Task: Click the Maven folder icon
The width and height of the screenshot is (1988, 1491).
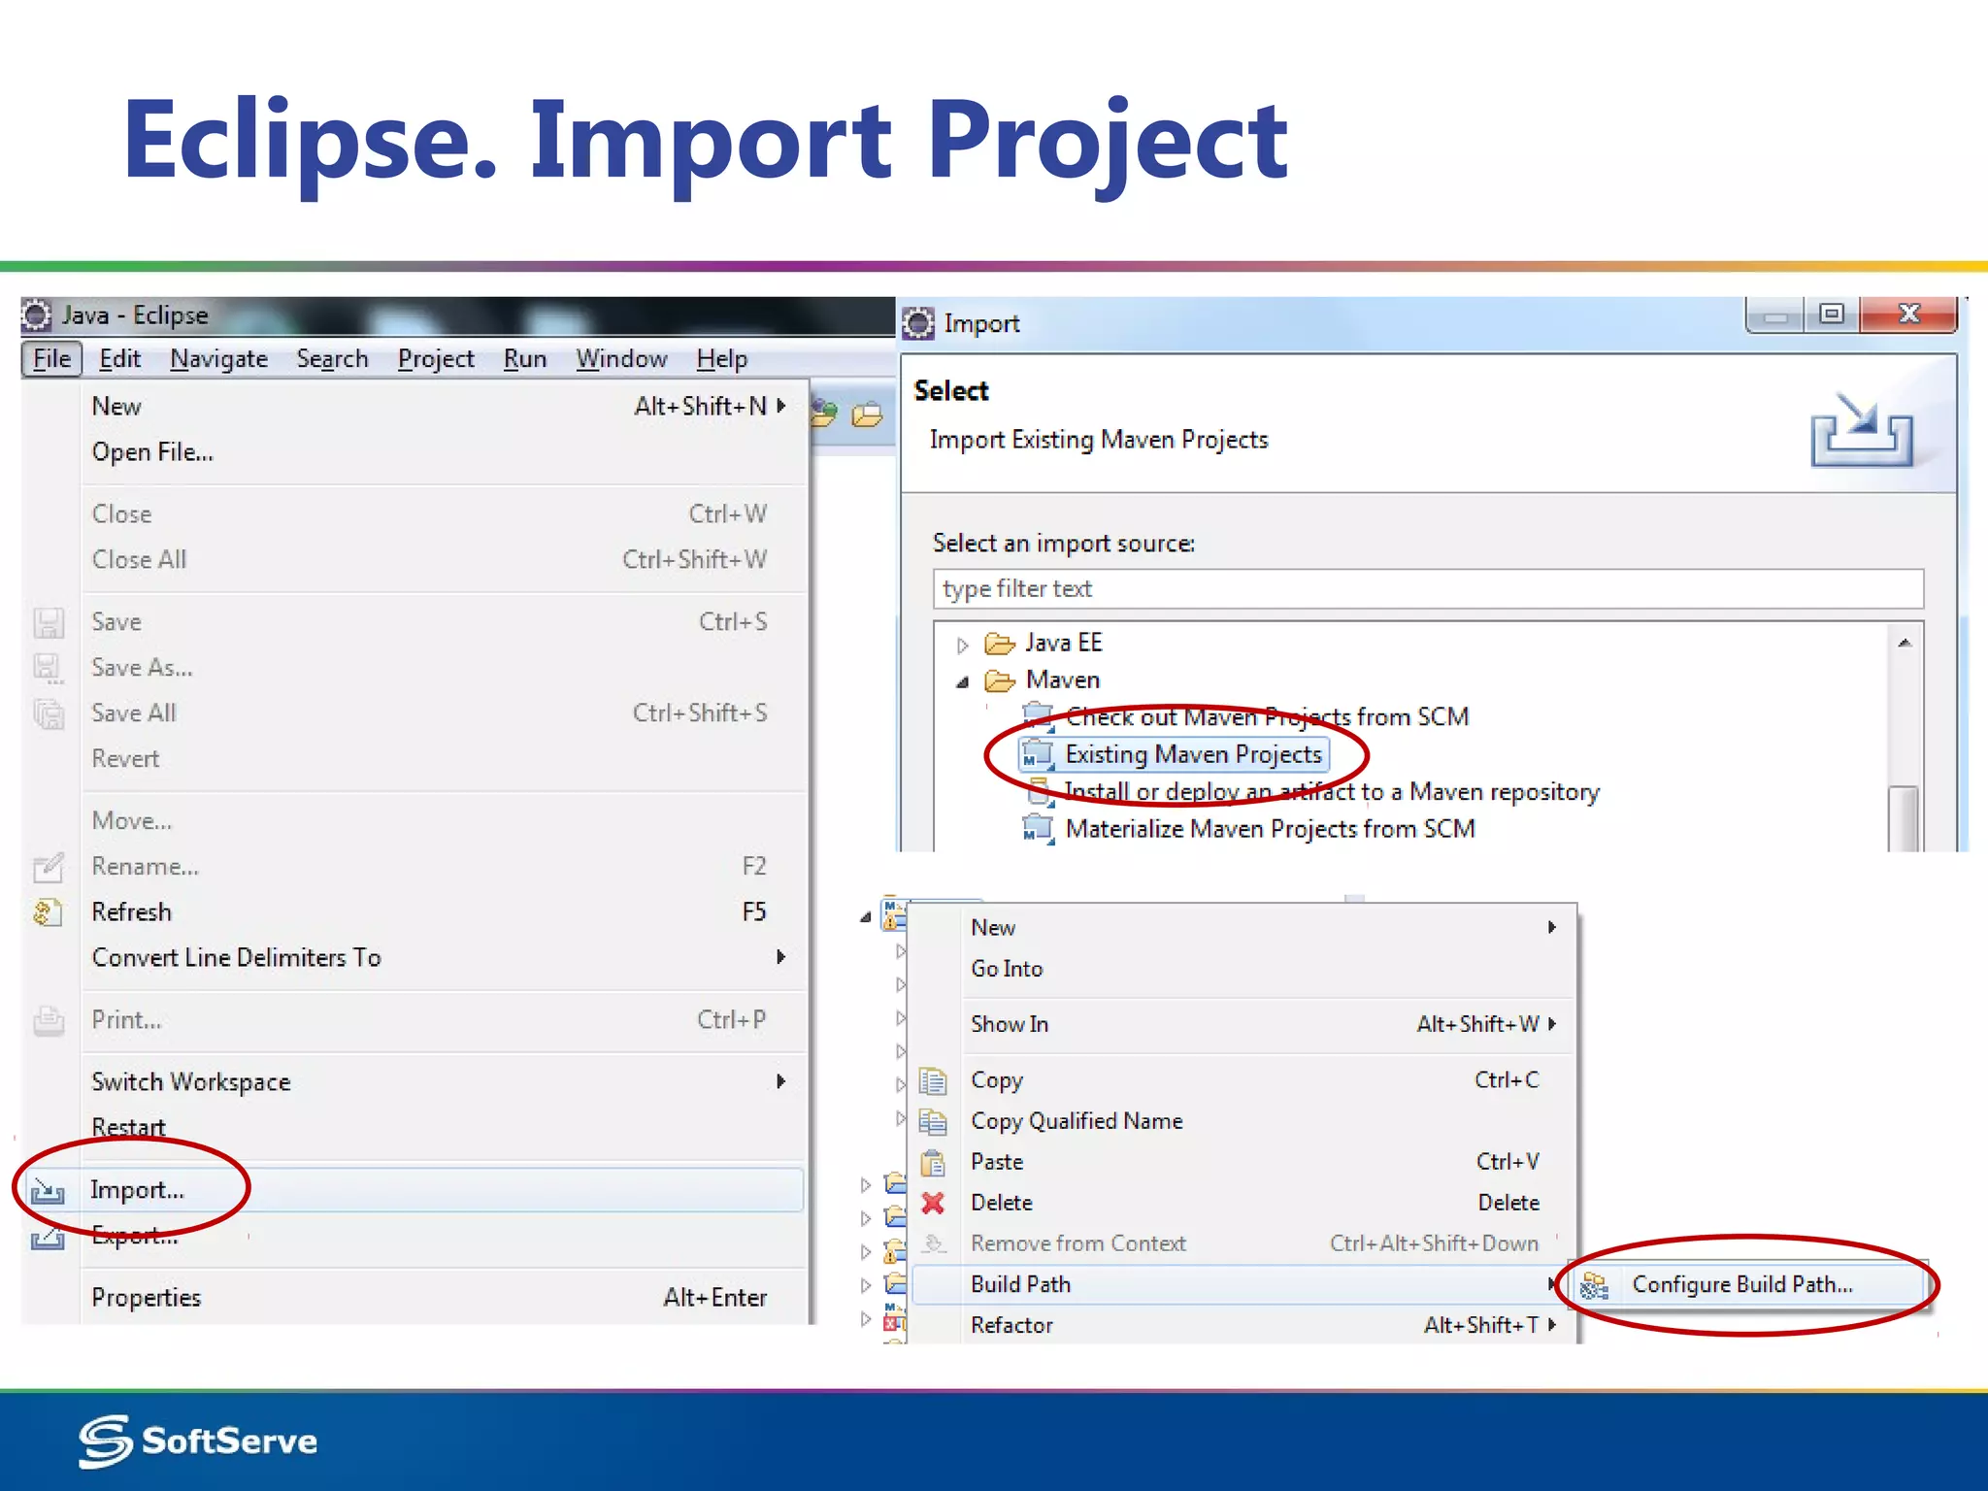Action: point(1000,681)
